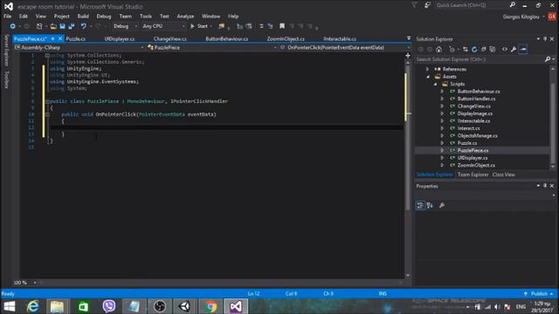Open the Any CPU platform dropdown
The image size is (559, 314).
(163, 26)
